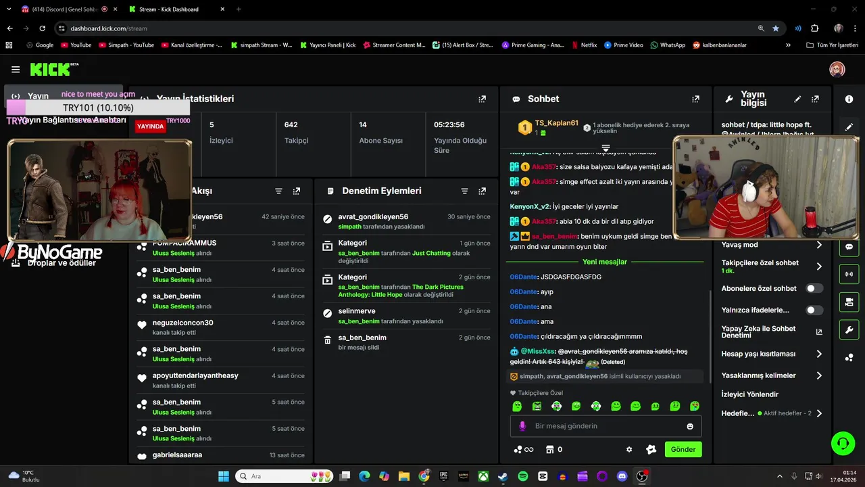
Task: Click the star badge icon beside Gönder
Action: (x=651, y=449)
